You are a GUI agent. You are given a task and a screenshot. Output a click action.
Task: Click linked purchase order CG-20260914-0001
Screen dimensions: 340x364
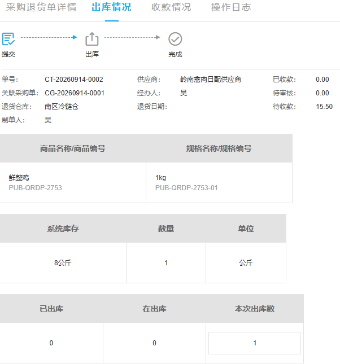(75, 93)
